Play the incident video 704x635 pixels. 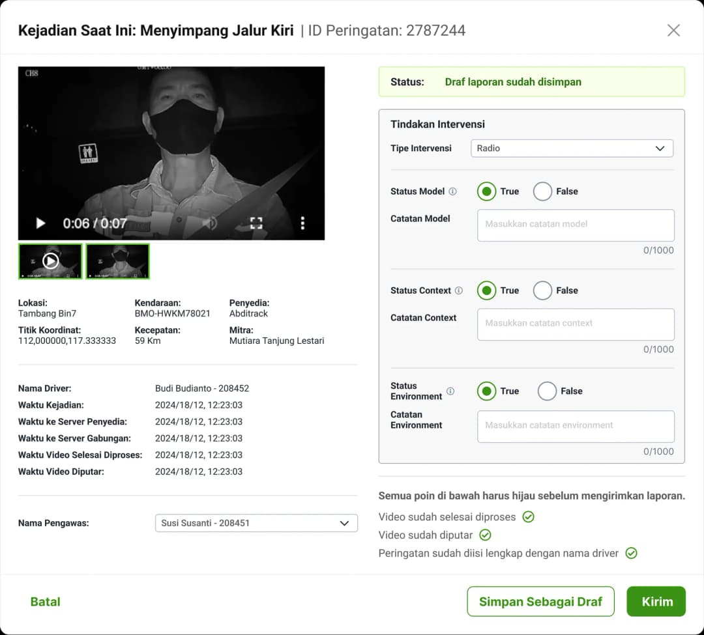coord(40,223)
